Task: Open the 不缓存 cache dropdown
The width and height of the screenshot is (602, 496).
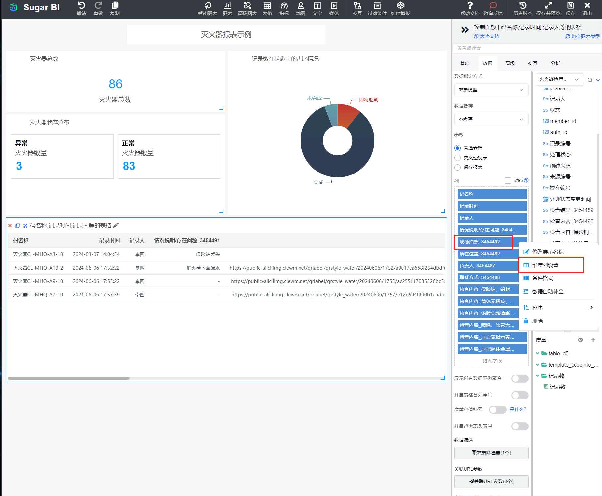Action: 491,119
